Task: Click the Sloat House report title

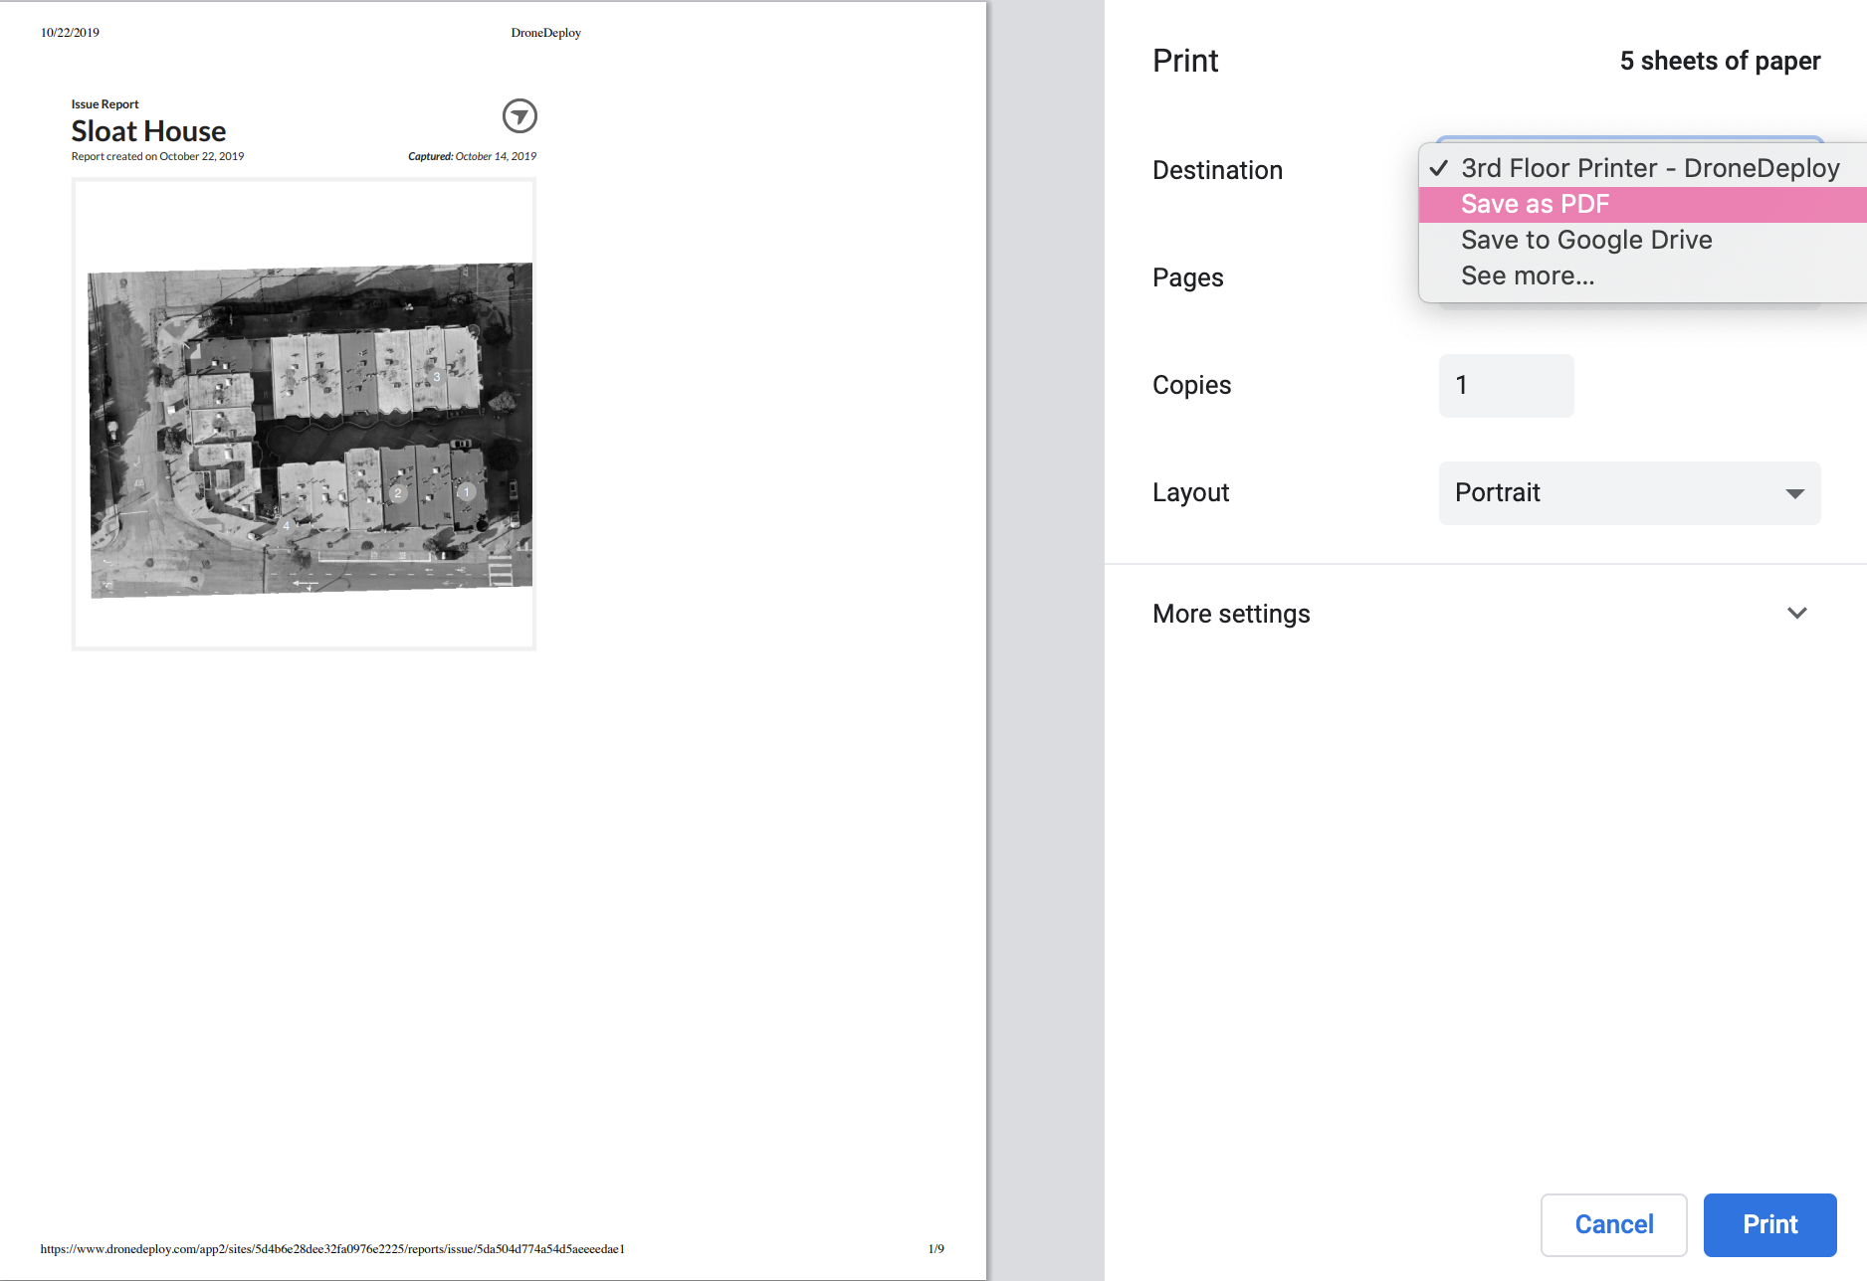Action: coord(148,131)
